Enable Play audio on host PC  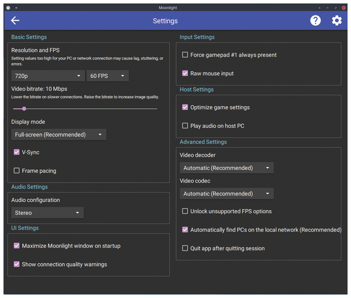tap(185, 126)
